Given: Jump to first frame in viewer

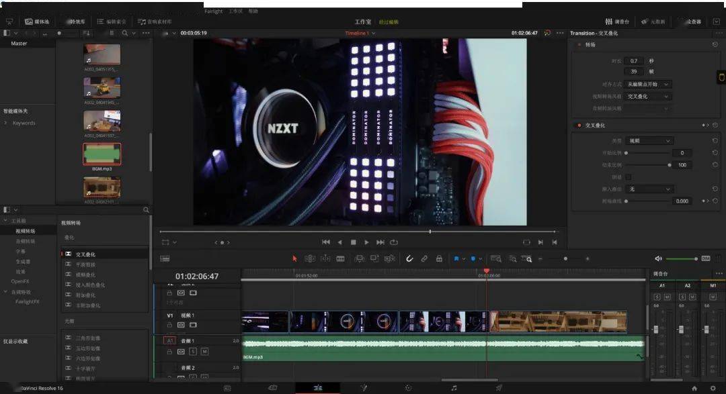Looking at the screenshot, I should (326, 242).
